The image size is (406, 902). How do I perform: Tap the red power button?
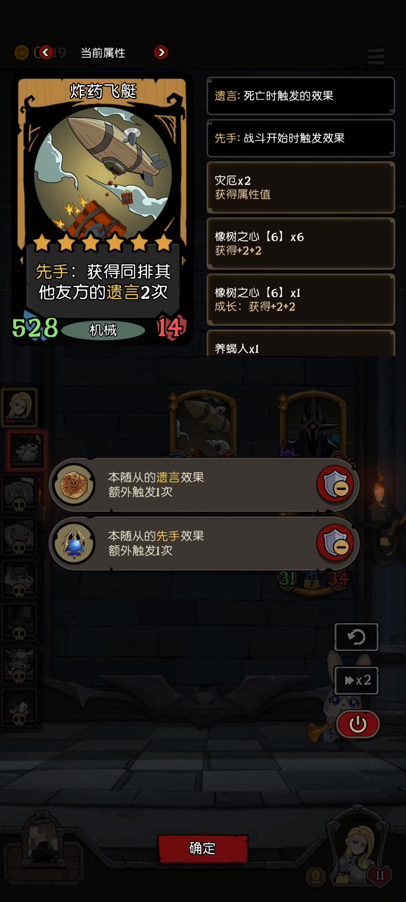click(x=358, y=723)
